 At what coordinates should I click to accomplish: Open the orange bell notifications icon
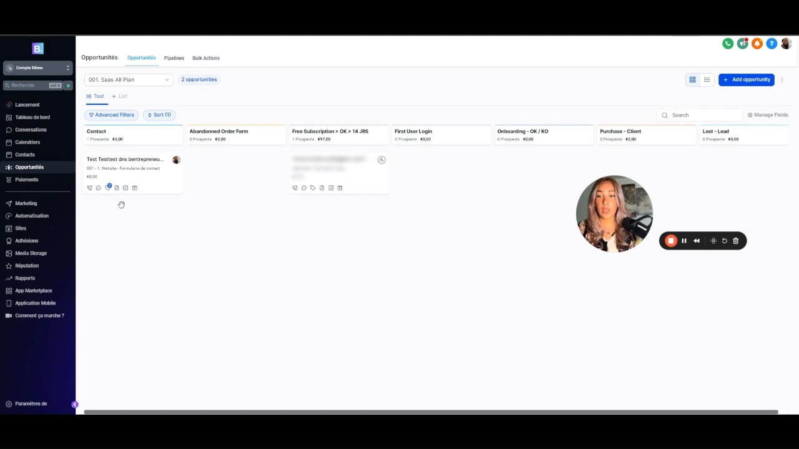pos(757,44)
